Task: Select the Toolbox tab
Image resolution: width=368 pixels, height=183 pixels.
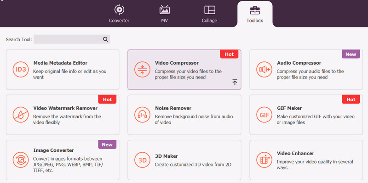Action: [x=255, y=14]
